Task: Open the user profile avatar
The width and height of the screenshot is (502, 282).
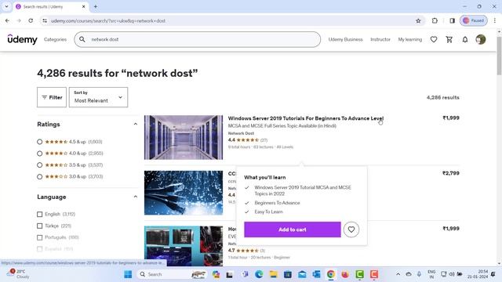Action: point(481,39)
